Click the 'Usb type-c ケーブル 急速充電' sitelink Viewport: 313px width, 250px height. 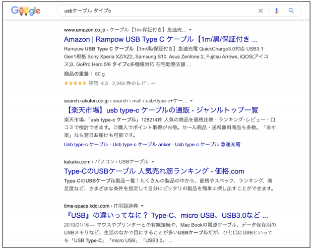point(208,145)
